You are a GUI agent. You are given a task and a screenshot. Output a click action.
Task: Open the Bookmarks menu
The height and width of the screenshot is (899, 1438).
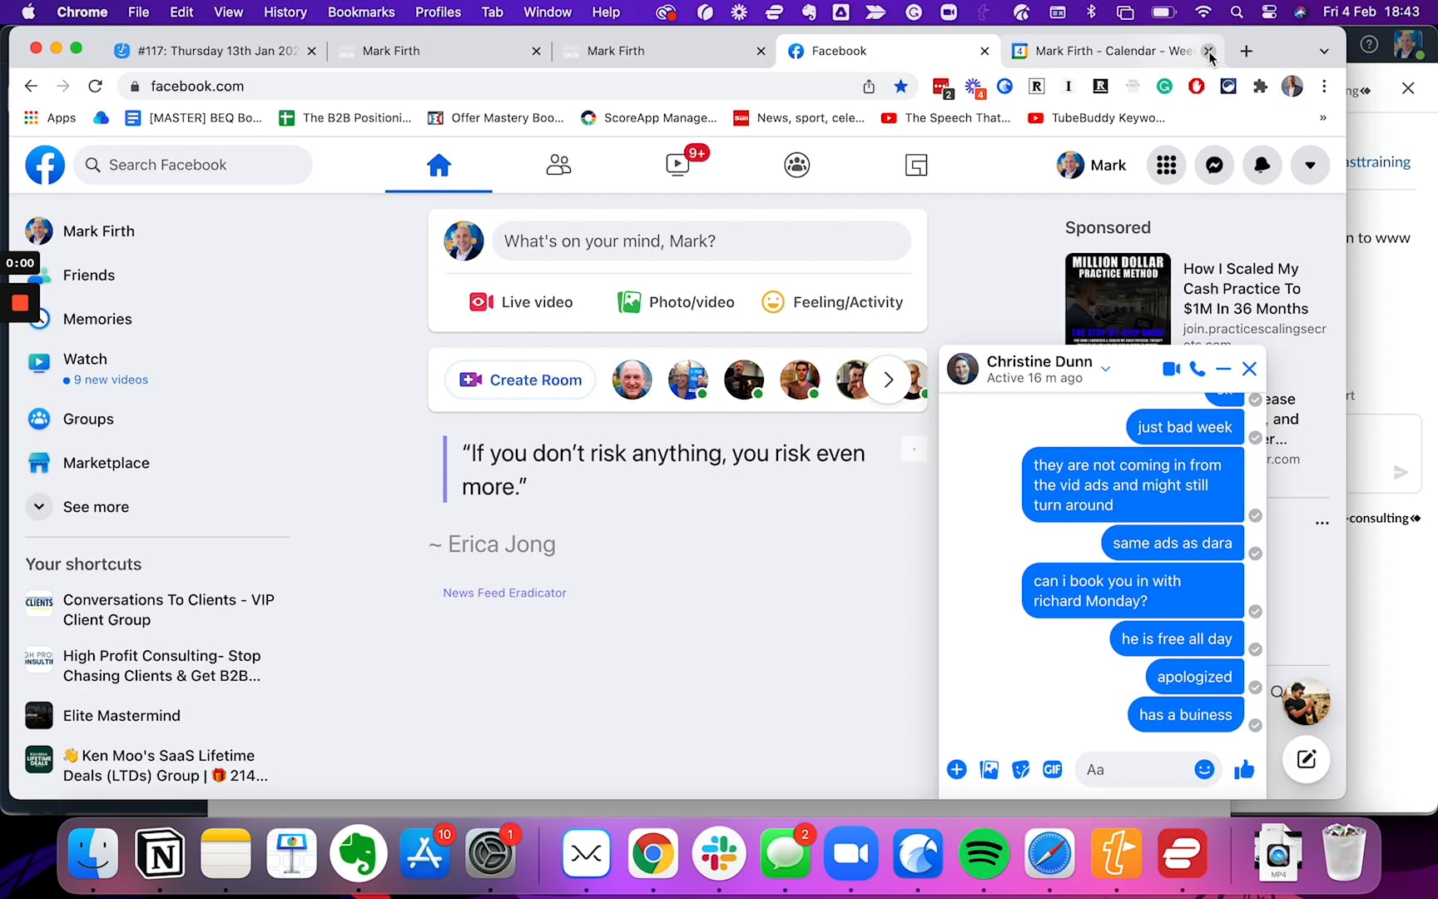pos(361,12)
